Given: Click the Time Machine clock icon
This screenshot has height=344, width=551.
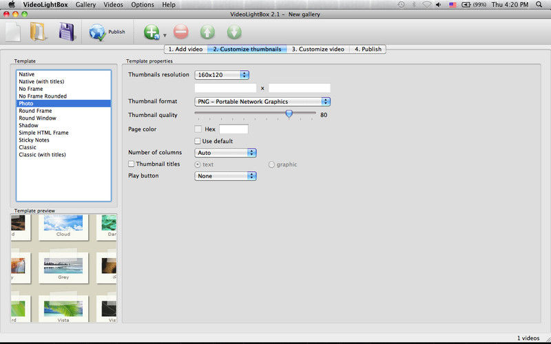Looking at the screenshot, I should point(401,5).
